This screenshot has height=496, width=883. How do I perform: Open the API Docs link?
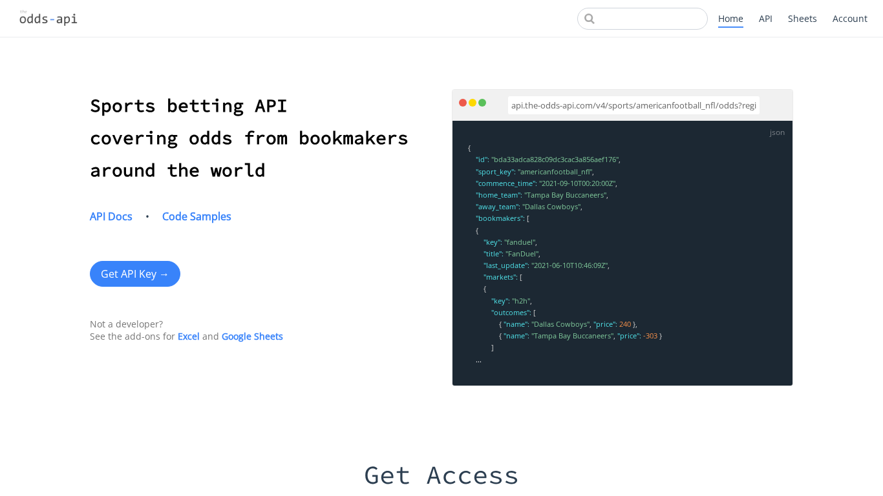(111, 216)
